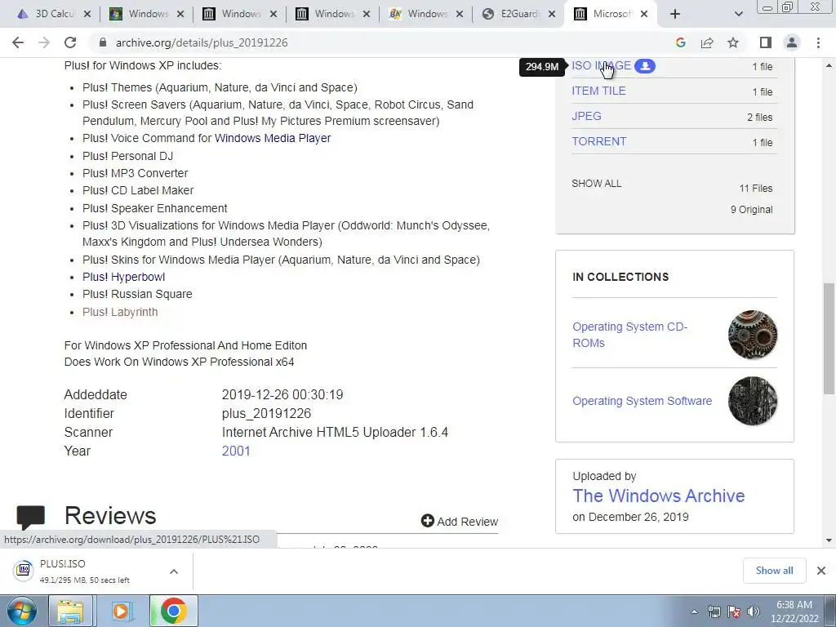Screen dimensions: 836x627
Task: Open the TORRENT download link
Action: tap(598, 141)
